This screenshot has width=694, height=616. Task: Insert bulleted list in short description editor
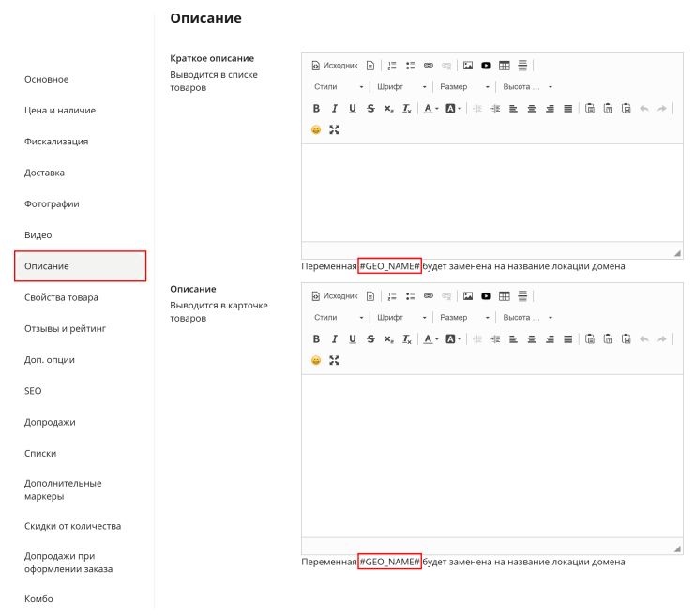point(410,66)
